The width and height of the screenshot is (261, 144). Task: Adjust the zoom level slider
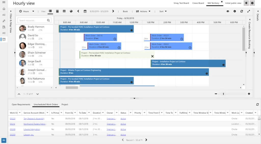tap(224, 94)
